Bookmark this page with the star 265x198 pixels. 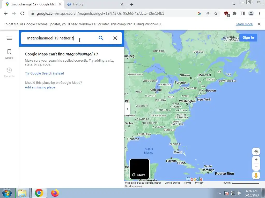click(x=216, y=13)
